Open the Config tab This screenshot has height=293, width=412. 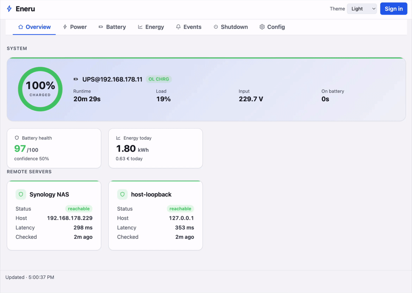(272, 27)
